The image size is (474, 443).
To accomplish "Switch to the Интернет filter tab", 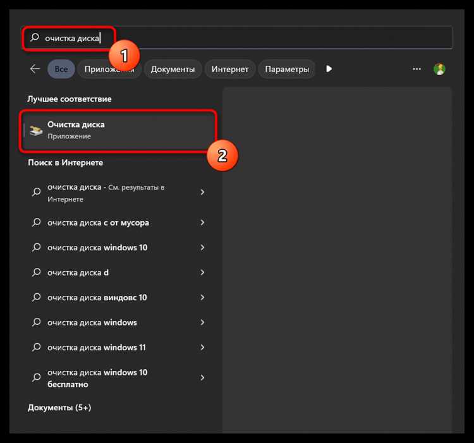I will pyautogui.click(x=230, y=70).
